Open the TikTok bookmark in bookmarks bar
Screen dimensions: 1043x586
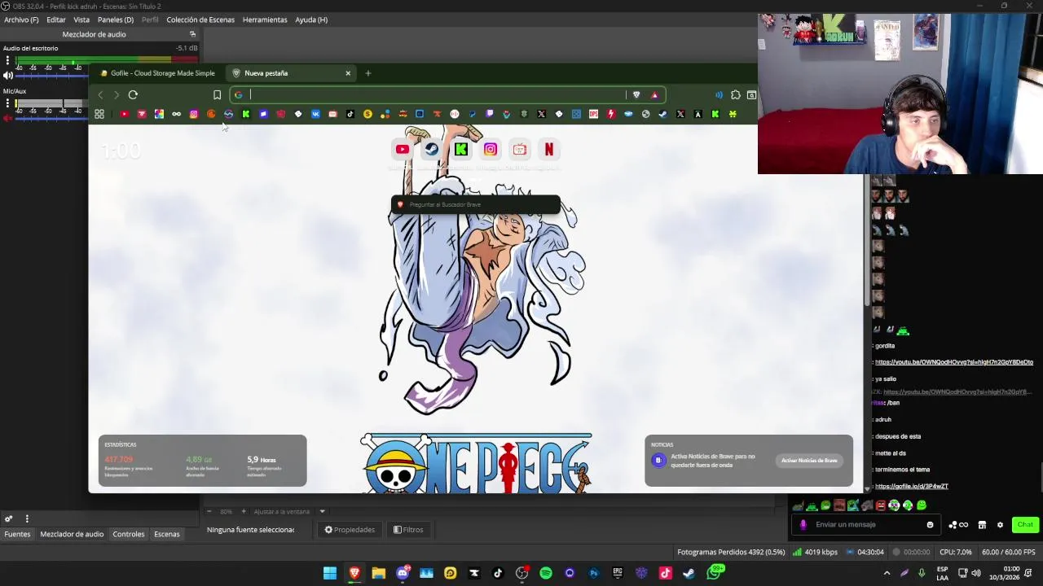pyautogui.click(x=350, y=114)
